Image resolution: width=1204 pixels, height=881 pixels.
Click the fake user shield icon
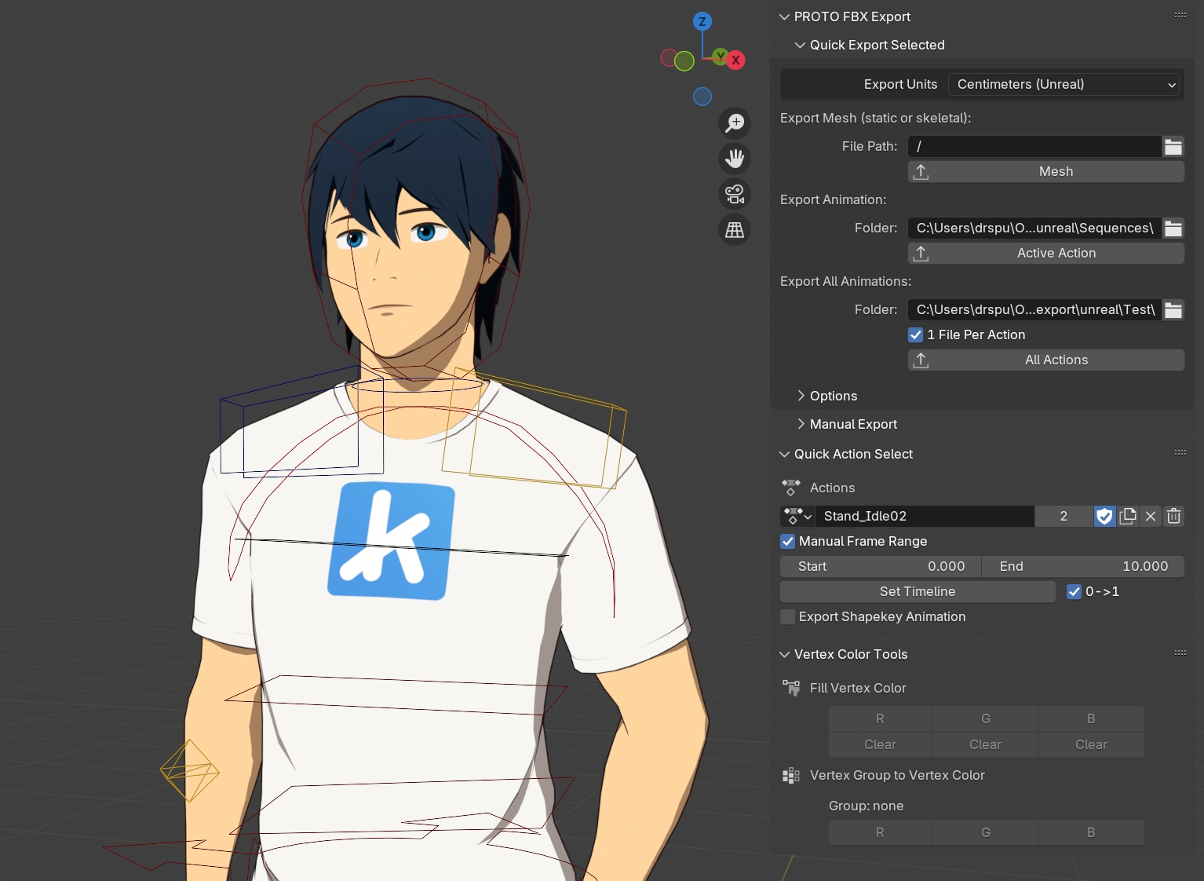[1104, 516]
